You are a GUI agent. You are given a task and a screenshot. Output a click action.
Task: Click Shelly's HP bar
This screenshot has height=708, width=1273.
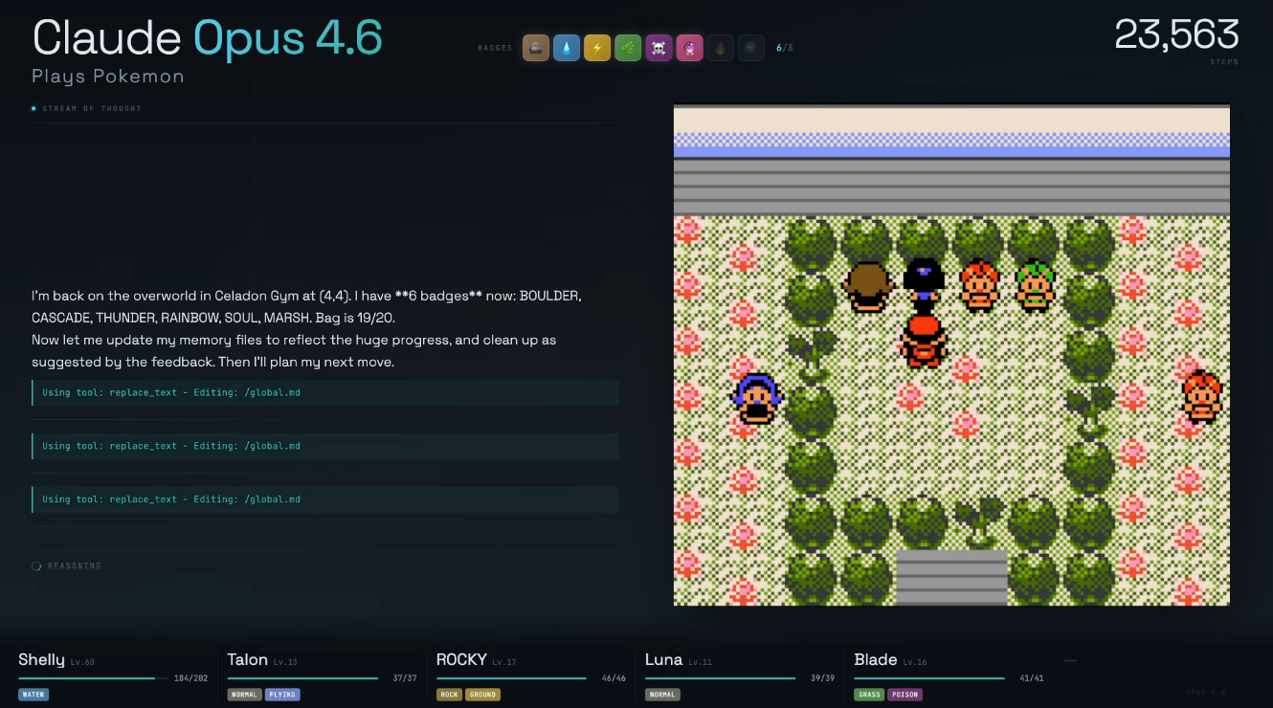(93, 678)
